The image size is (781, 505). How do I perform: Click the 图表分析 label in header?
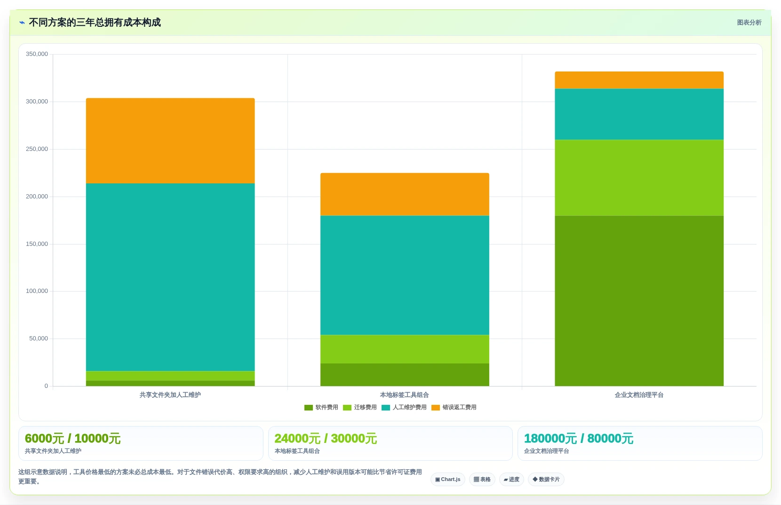pyautogui.click(x=749, y=23)
